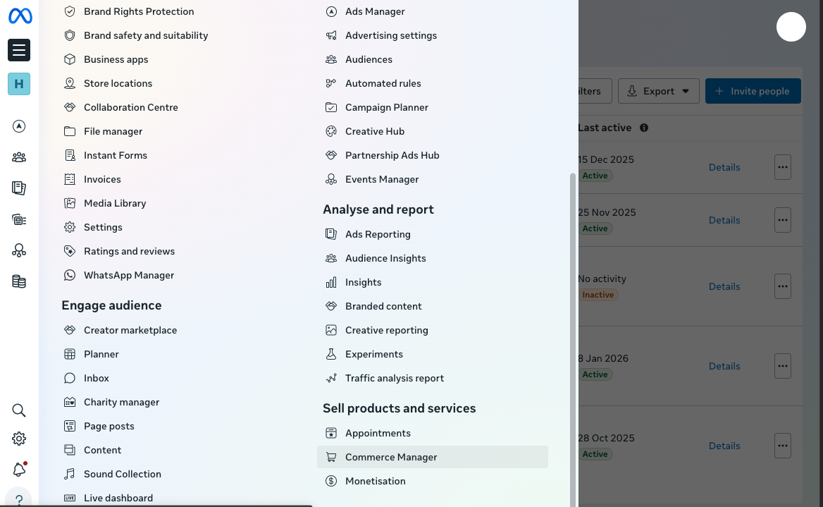Open the notifications bell icon

click(19, 469)
